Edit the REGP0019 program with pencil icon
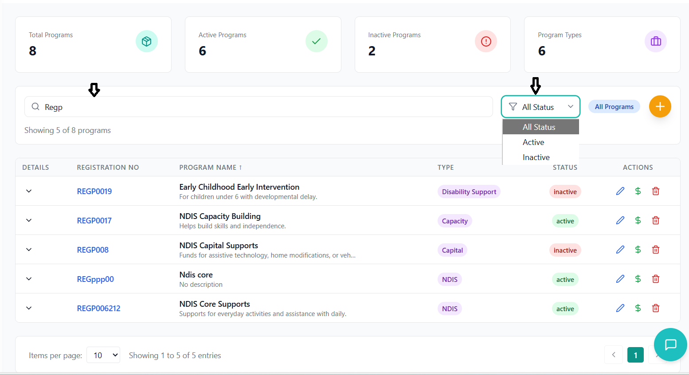Image resolution: width=689 pixels, height=375 pixels. 620,191
